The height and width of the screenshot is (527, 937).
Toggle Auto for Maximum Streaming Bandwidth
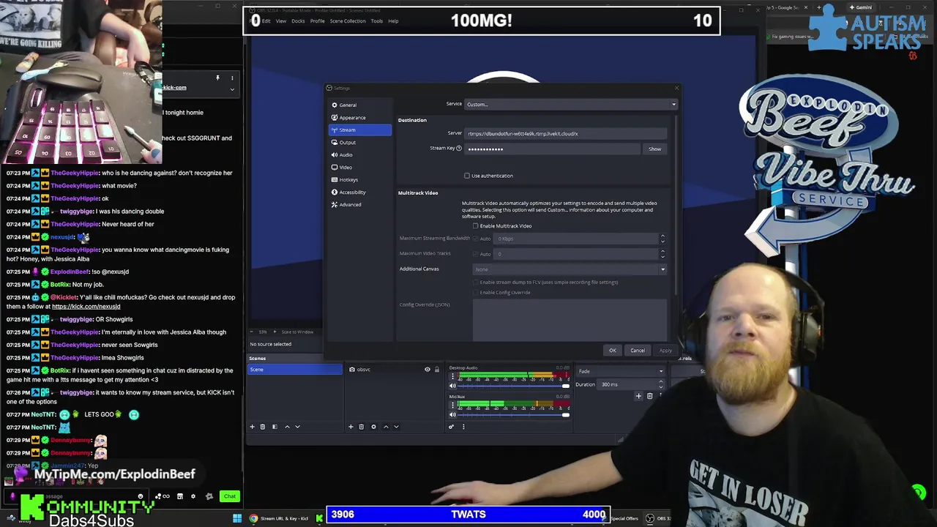tap(475, 239)
